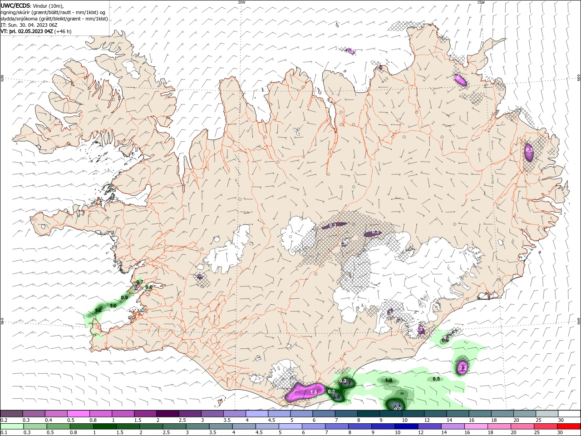Click the 20W longitude label
This screenshot has height=436, width=581.
coord(241,2)
